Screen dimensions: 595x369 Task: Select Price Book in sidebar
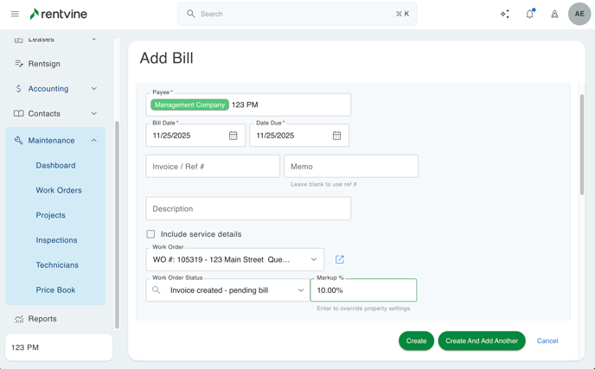[55, 290]
